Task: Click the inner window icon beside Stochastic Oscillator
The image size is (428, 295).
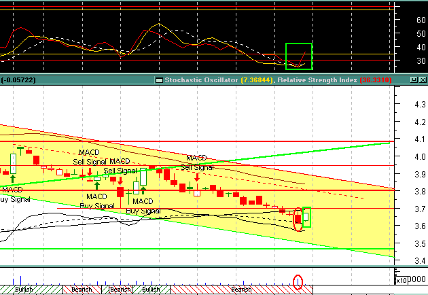Action: [159, 80]
